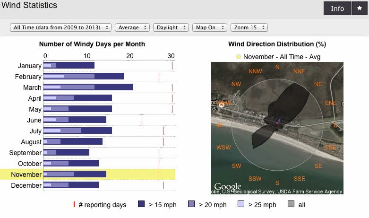369x218 pixels.
Task: Toggle the > 15 mph legend box
Action: [x=141, y=204]
